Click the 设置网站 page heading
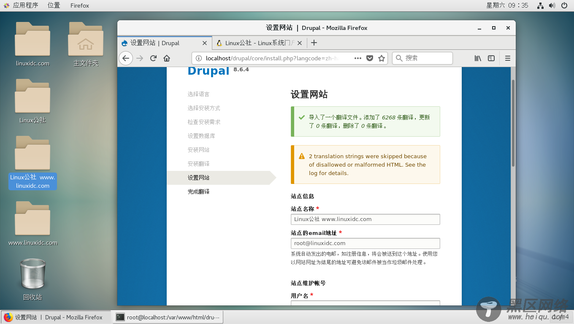This screenshot has width=574, height=324. 309,94
